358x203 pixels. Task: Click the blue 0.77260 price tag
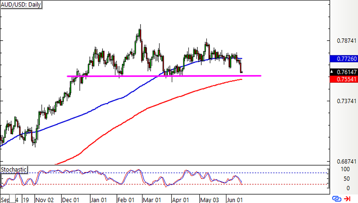[344, 59]
